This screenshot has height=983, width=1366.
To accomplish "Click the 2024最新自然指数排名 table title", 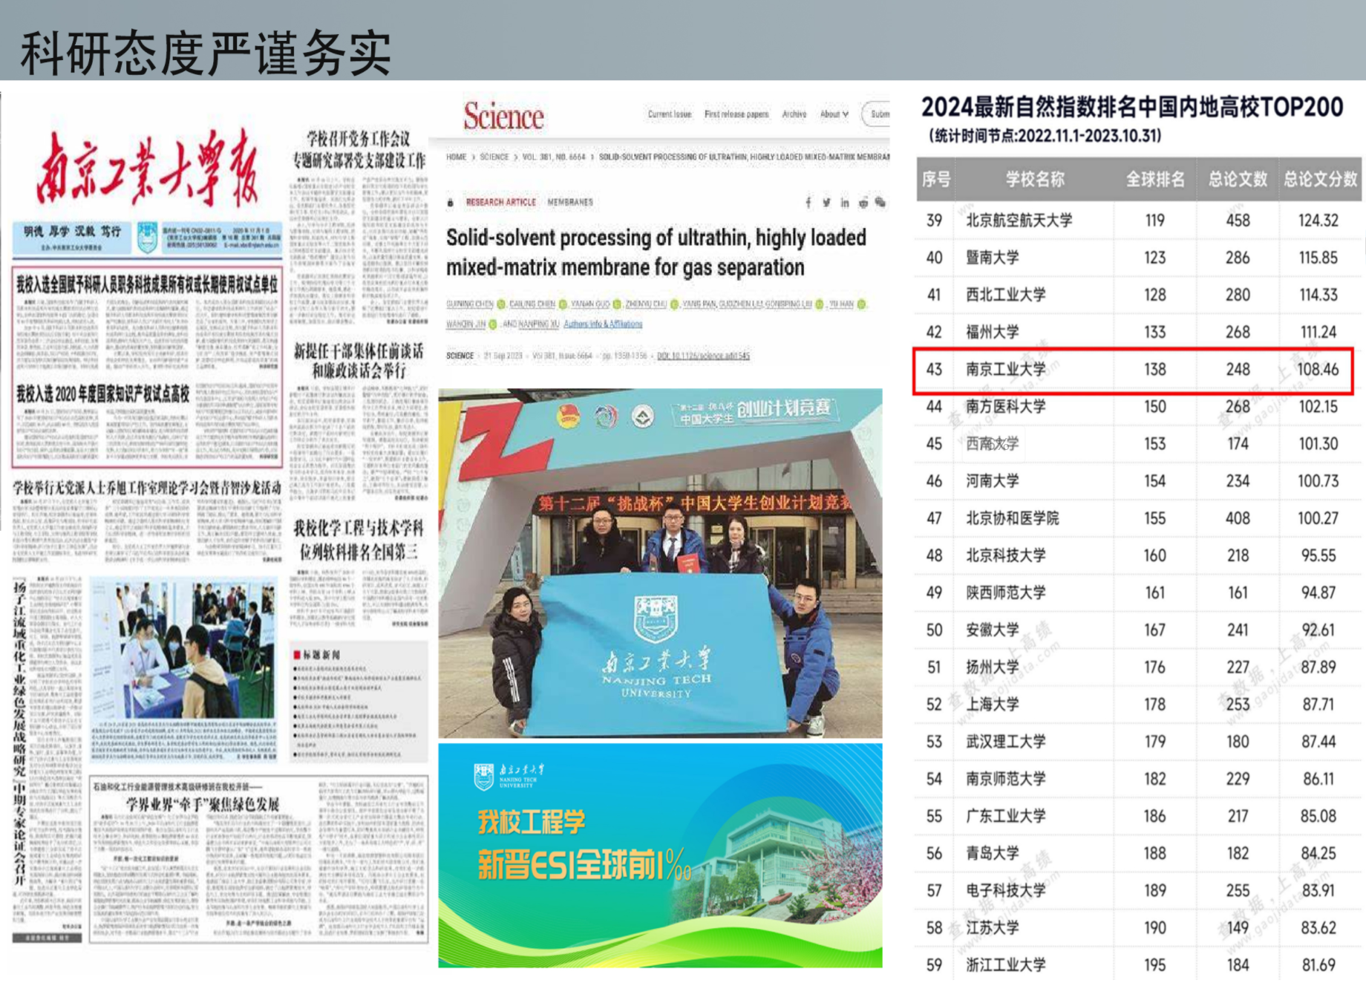I will tap(1131, 108).
